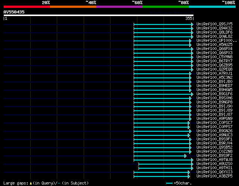Select label UniRef100_A9THI1
Image resolution: width=239 pixels, height=186 pixels.
(x=214, y=168)
